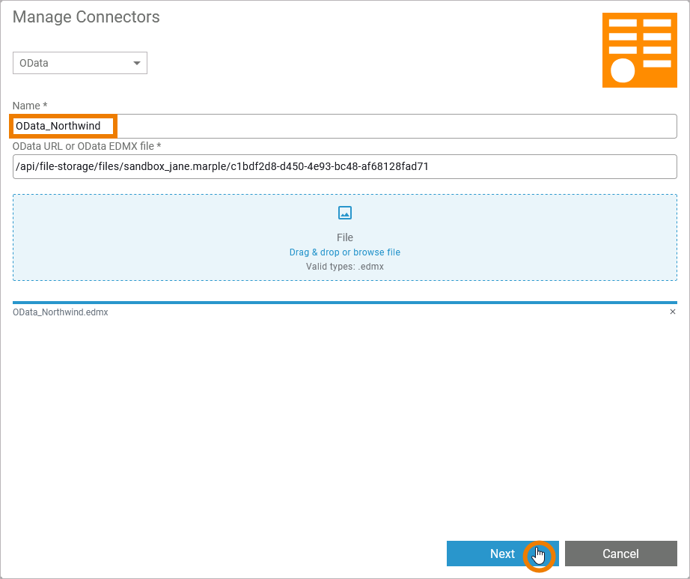690x579 pixels.
Task: Click the 'Valid types: .edmx' hint text
Action: pyautogui.click(x=344, y=266)
